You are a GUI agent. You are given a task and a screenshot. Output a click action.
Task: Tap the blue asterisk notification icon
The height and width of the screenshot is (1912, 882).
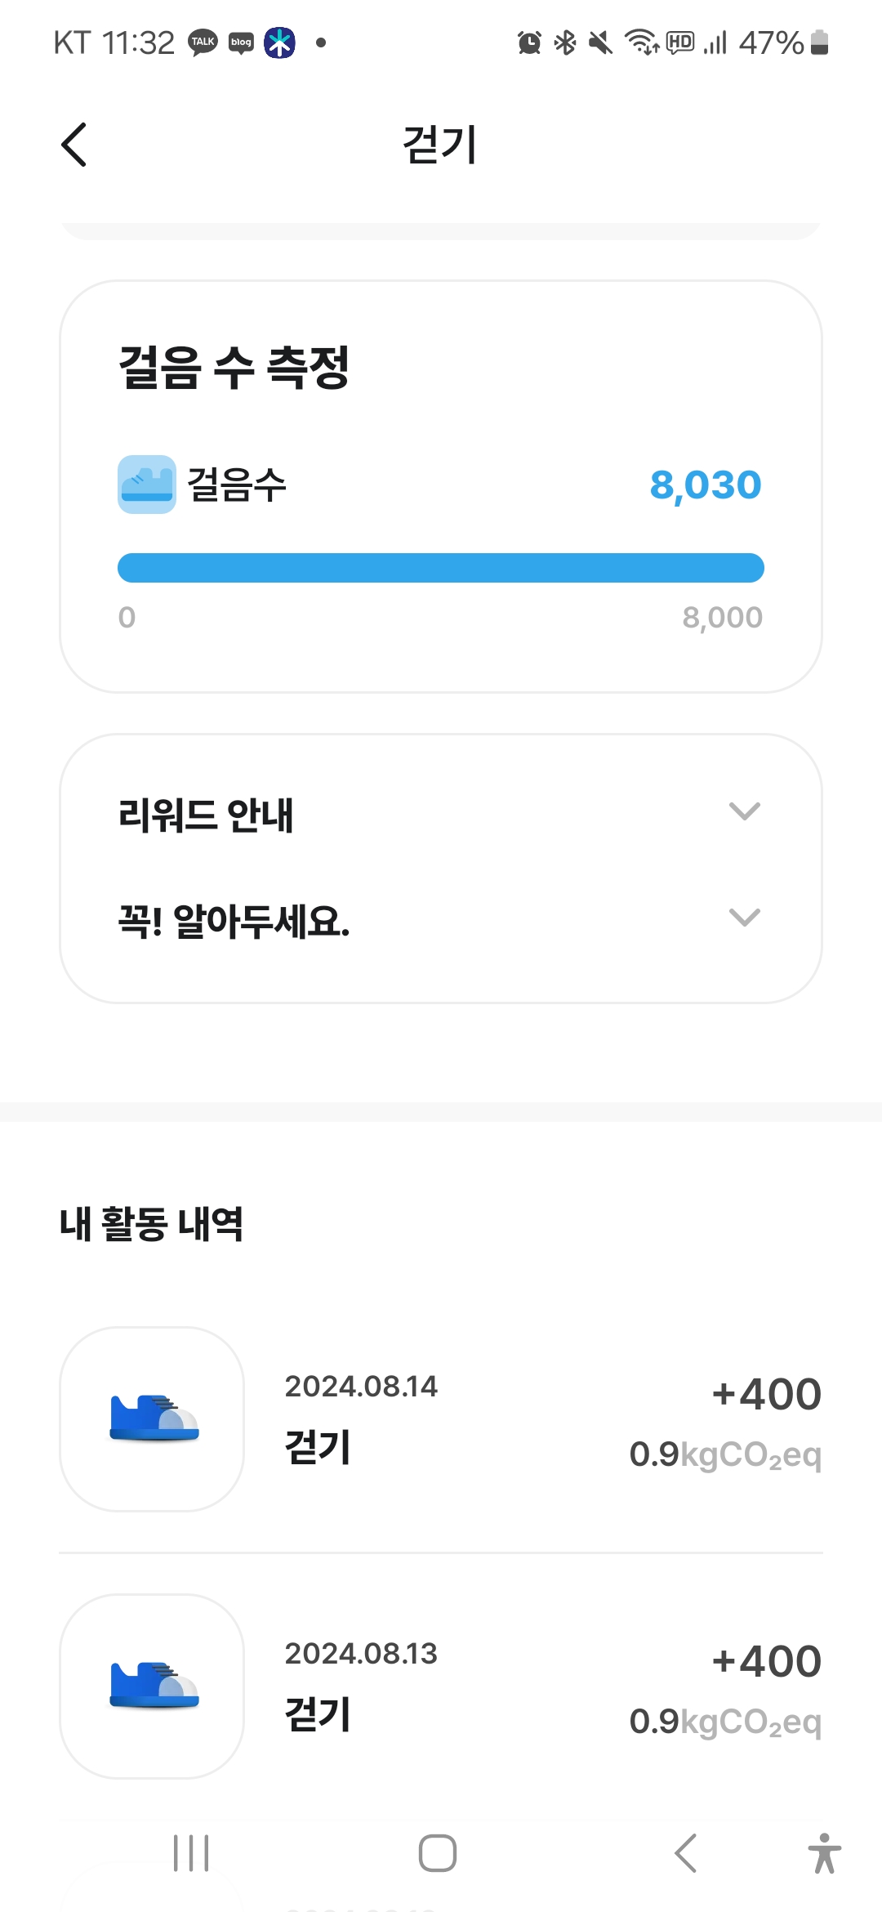pos(279,42)
